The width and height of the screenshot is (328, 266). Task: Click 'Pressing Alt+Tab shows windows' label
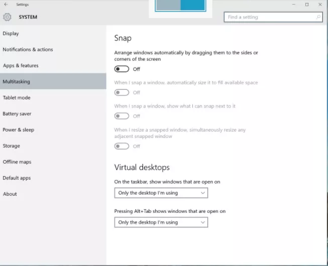coord(170,211)
